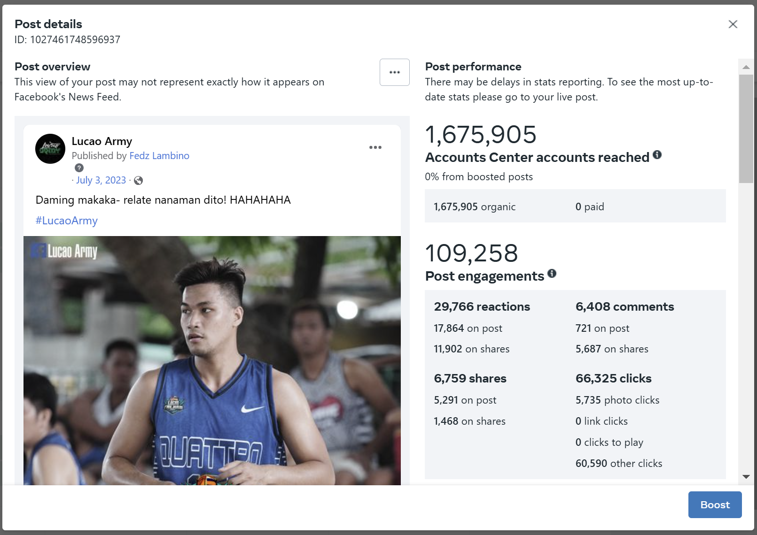This screenshot has height=535, width=757.
Task: Click the 66,325 clicks heading
Action: point(614,378)
